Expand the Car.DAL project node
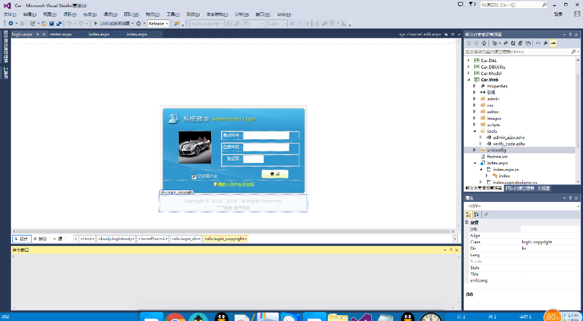 pos(468,60)
